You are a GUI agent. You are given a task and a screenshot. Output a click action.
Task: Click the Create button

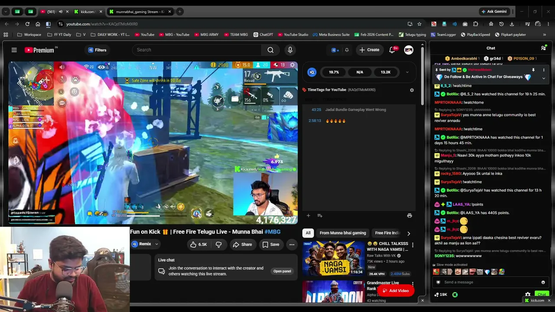click(x=369, y=50)
